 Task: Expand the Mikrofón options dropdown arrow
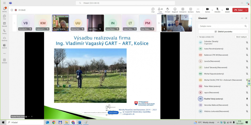pyautogui.click(x=222, y=10)
